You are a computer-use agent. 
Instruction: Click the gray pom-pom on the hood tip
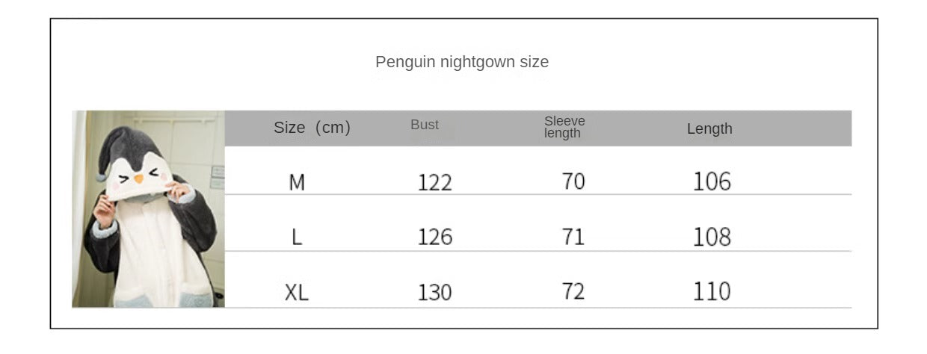(x=101, y=176)
